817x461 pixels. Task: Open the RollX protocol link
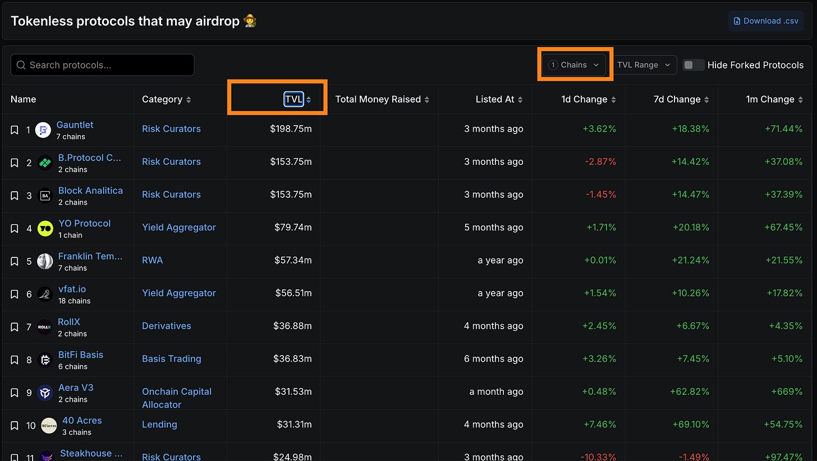click(x=69, y=321)
